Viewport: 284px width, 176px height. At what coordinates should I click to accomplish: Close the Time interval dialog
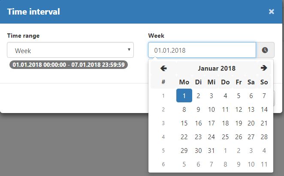coord(271,12)
